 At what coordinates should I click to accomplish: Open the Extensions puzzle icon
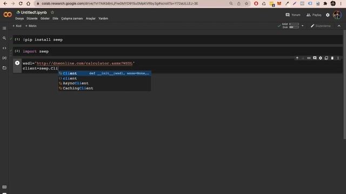(x=325, y=4)
